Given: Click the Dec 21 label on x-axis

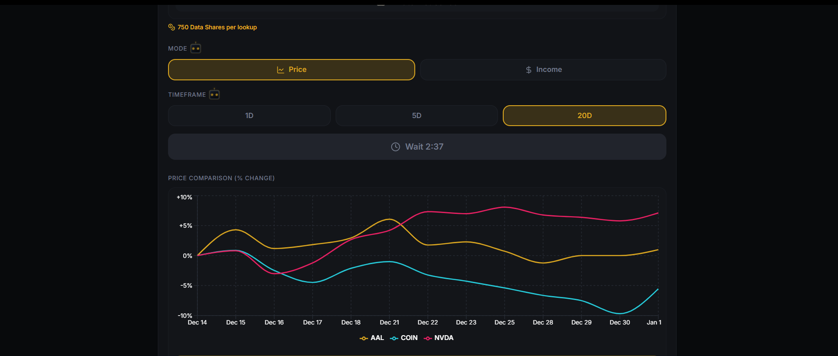Looking at the screenshot, I should [x=389, y=322].
